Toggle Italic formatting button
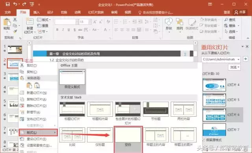 [63, 30]
